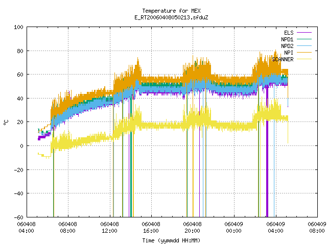The image size is (327, 245).
Task: Click the 'Time (yymmdd HH:MM)' axis title
Action: pos(171,240)
